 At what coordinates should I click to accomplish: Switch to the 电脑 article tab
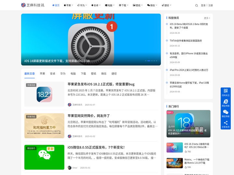[x=73, y=74]
